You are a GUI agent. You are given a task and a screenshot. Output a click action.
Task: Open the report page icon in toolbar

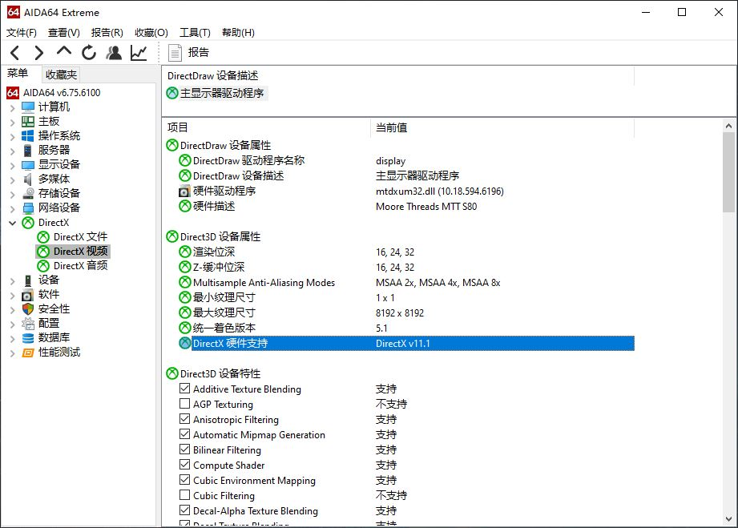click(x=175, y=53)
